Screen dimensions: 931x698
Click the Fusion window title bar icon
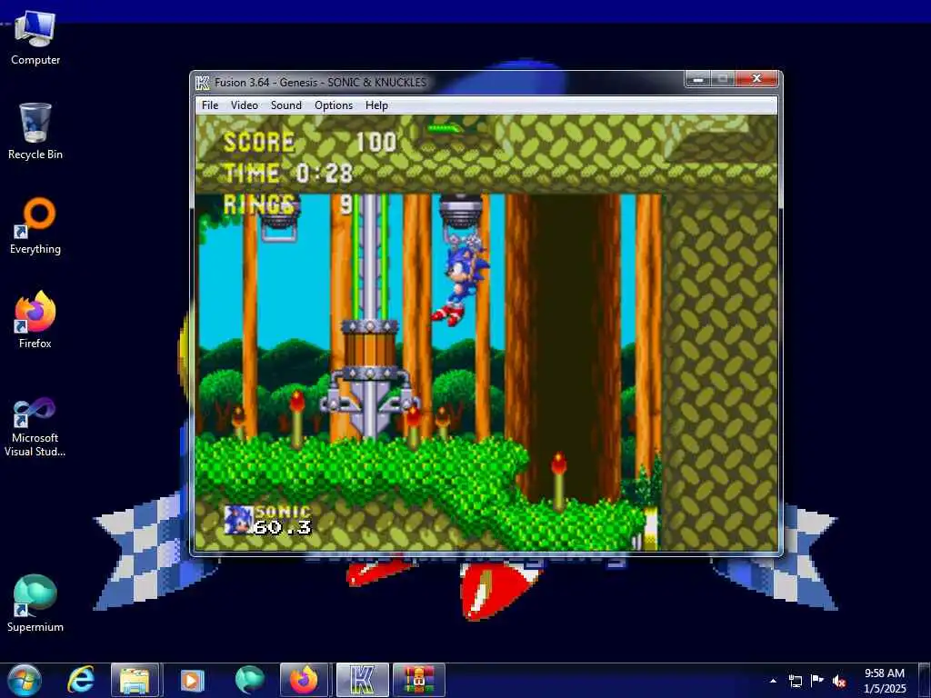pyautogui.click(x=203, y=83)
